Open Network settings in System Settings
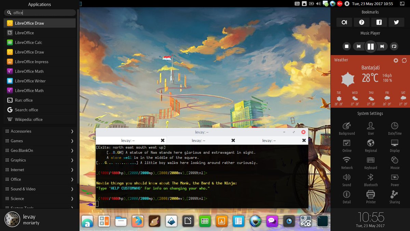The image size is (410, 231). tap(347, 163)
